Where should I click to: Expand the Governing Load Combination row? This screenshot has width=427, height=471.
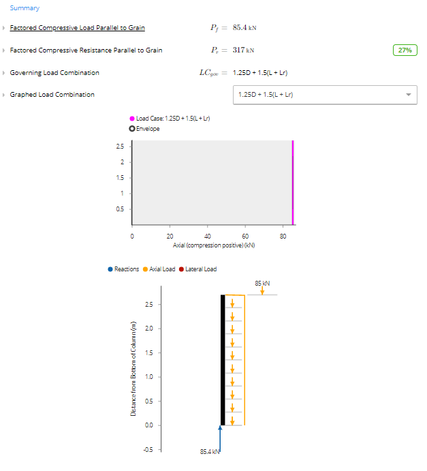click(3, 73)
